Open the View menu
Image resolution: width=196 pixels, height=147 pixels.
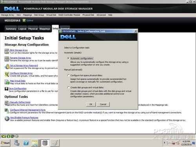click(x=18, y=15)
